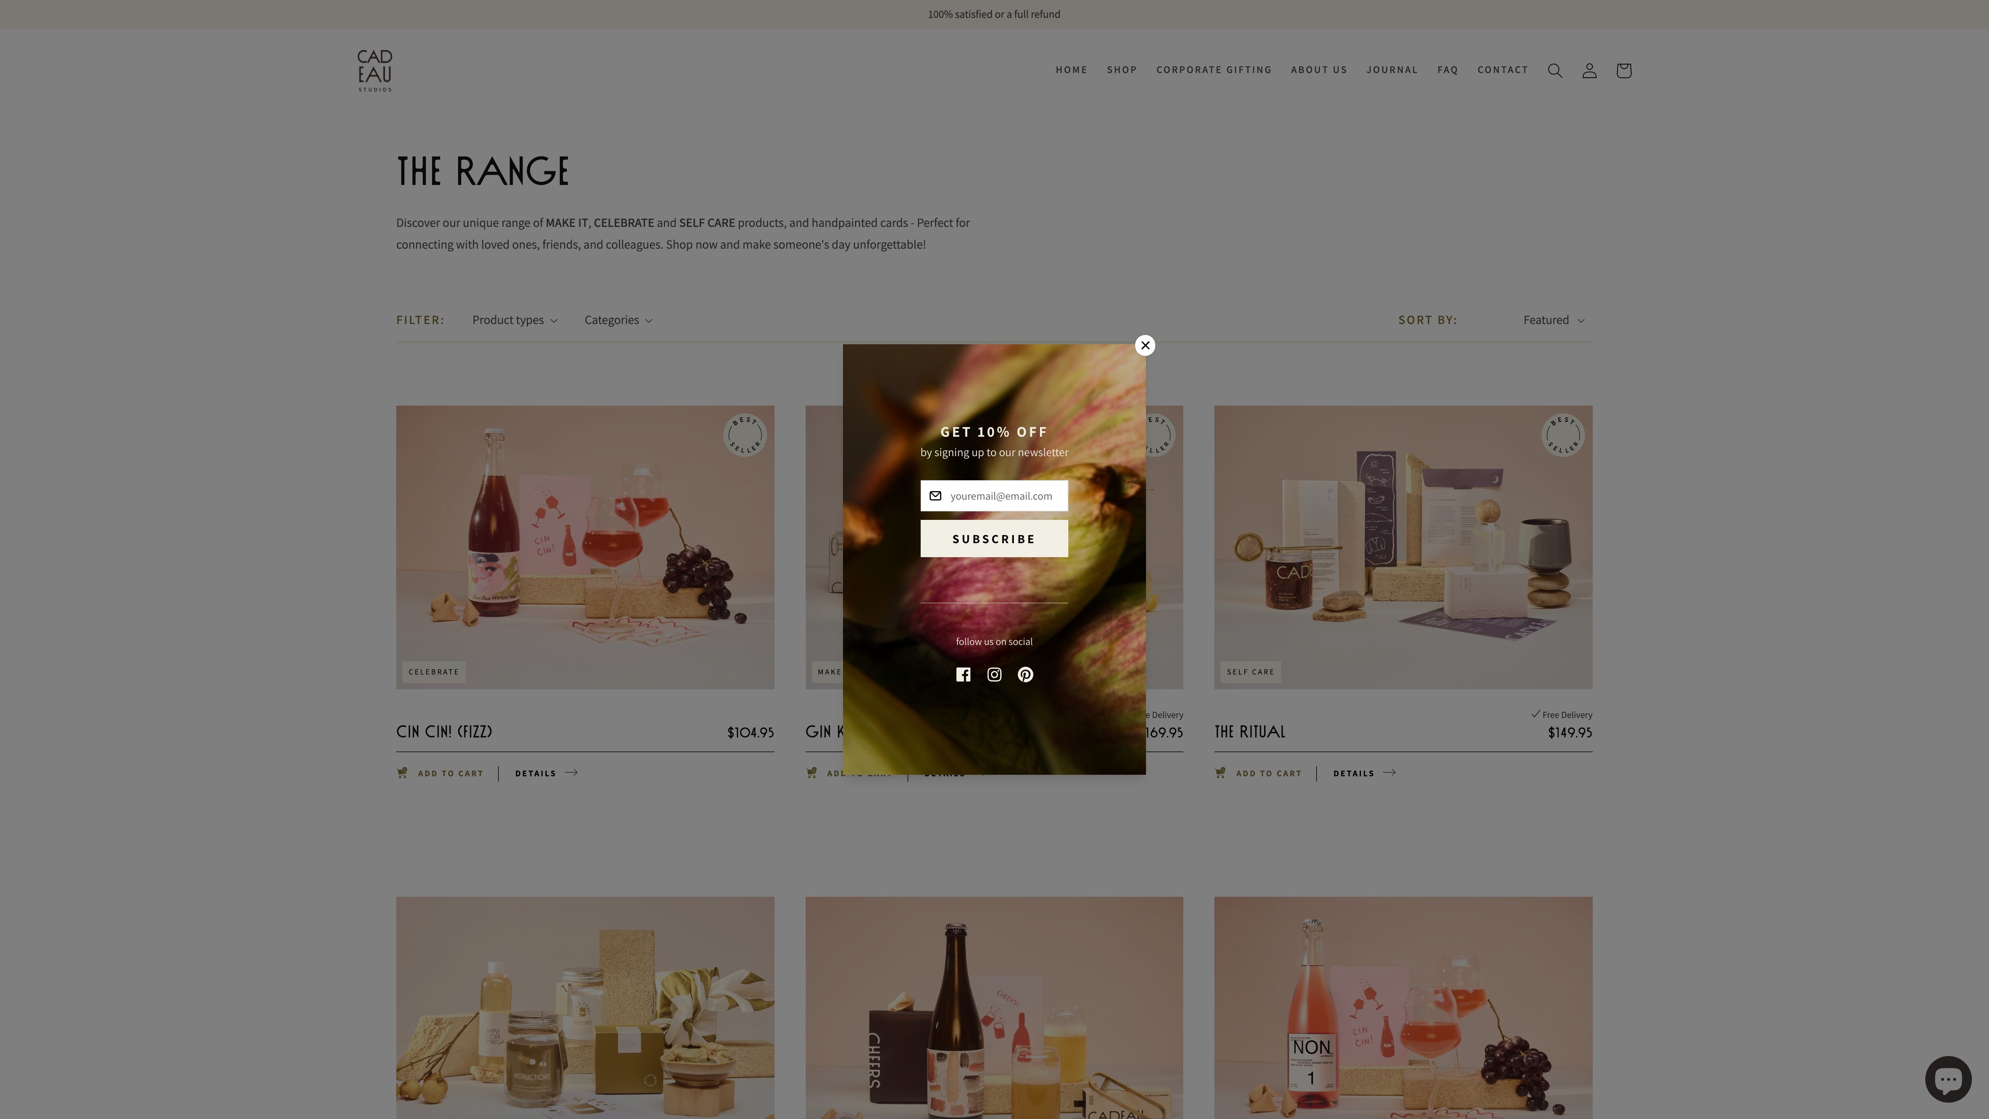Open the Featured sort dropdown
This screenshot has width=1989, height=1119.
click(x=1553, y=320)
